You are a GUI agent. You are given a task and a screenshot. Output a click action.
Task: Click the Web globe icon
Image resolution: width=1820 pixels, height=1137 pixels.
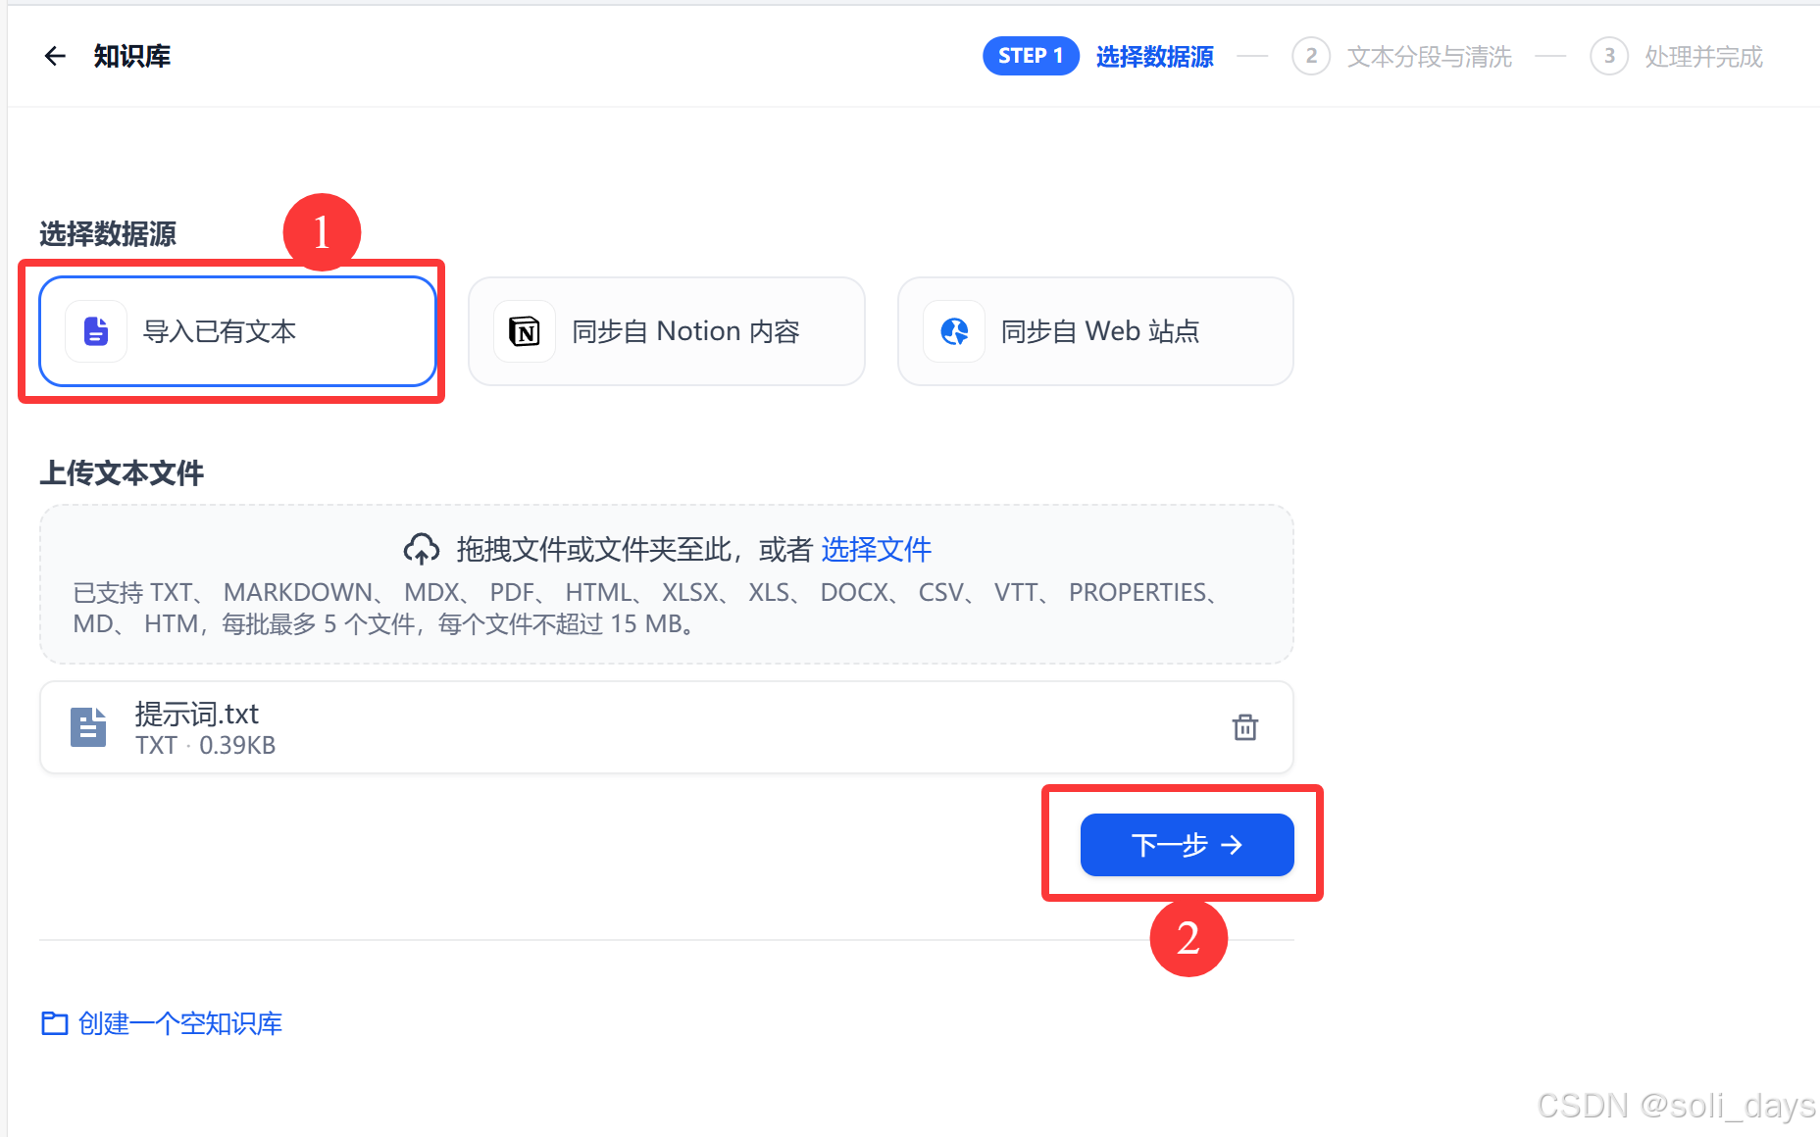tap(954, 331)
